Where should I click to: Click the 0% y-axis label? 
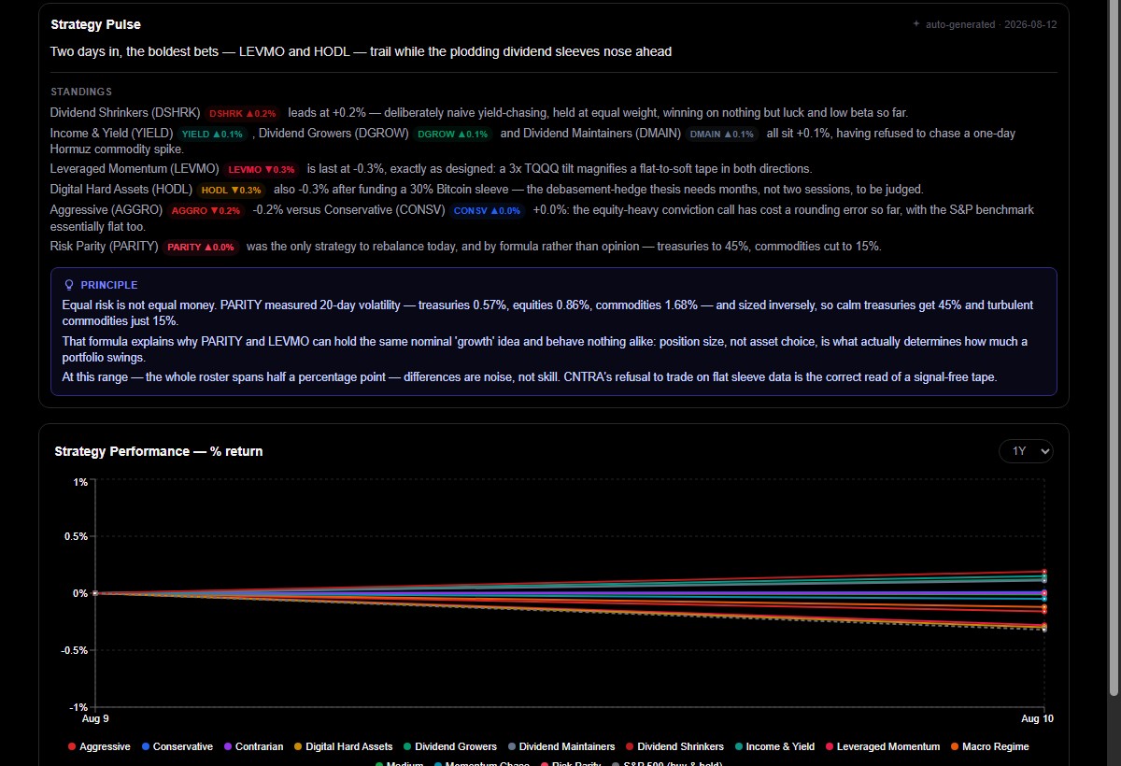click(80, 593)
